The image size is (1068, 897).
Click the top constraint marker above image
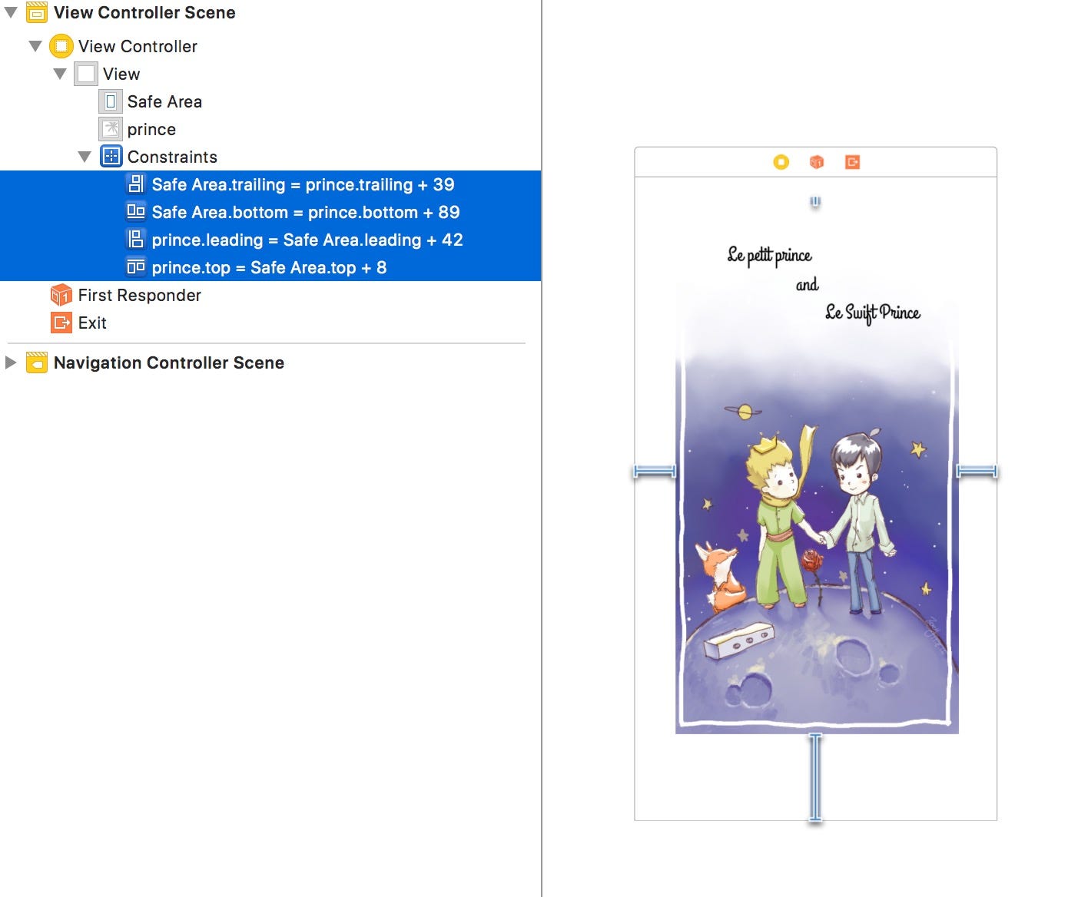(815, 202)
